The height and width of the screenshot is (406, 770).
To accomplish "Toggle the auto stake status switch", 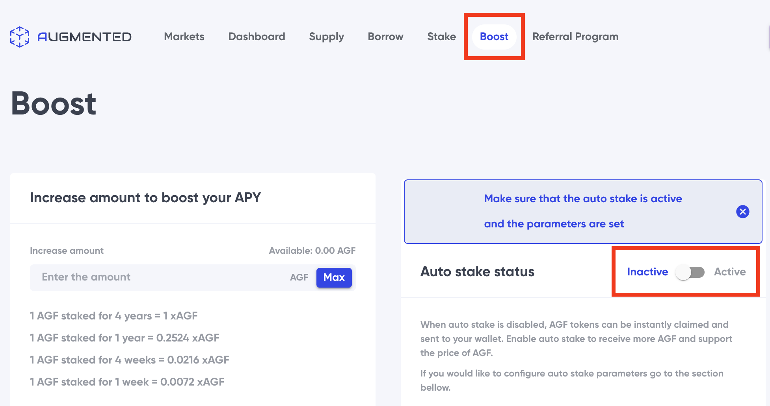I will 690,272.
